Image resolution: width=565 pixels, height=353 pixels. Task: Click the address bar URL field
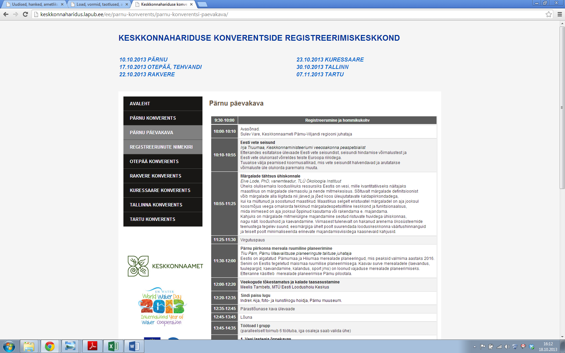tap(289, 14)
